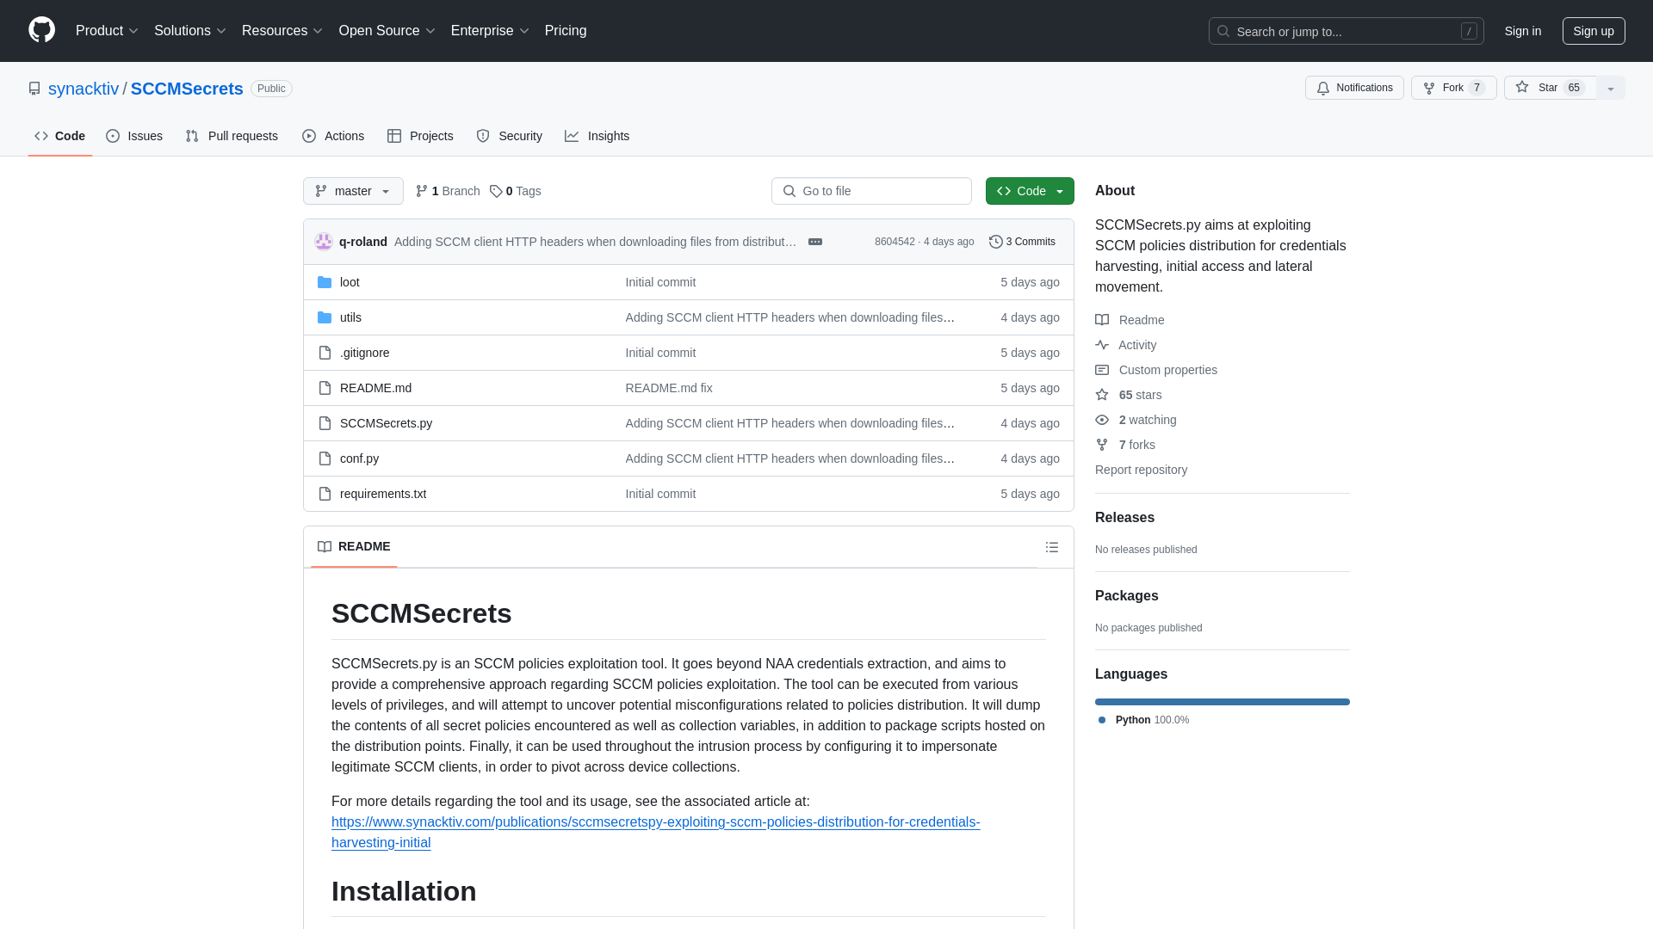This screenshot has height=929, width=1653.
Task: Click the Readme activity icon
Action: point(1102,319)
